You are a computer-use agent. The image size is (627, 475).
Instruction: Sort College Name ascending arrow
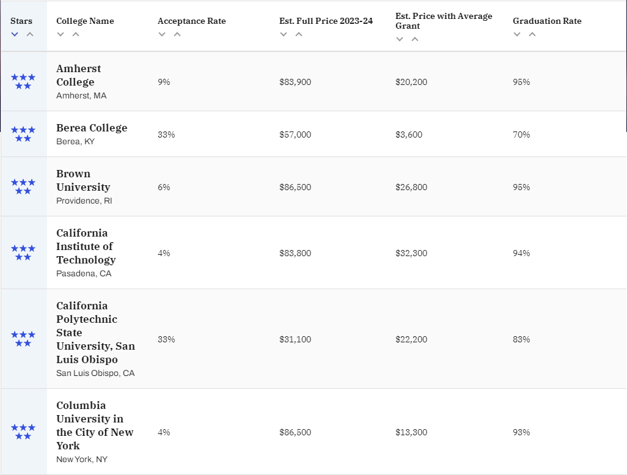point(76,34)
